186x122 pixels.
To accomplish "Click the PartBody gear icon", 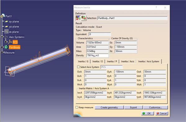I will 6,47.
